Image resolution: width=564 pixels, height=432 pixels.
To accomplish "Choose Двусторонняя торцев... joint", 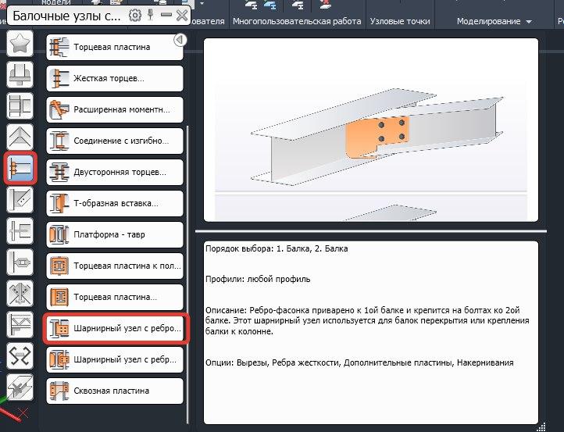I will coord(115,172).
